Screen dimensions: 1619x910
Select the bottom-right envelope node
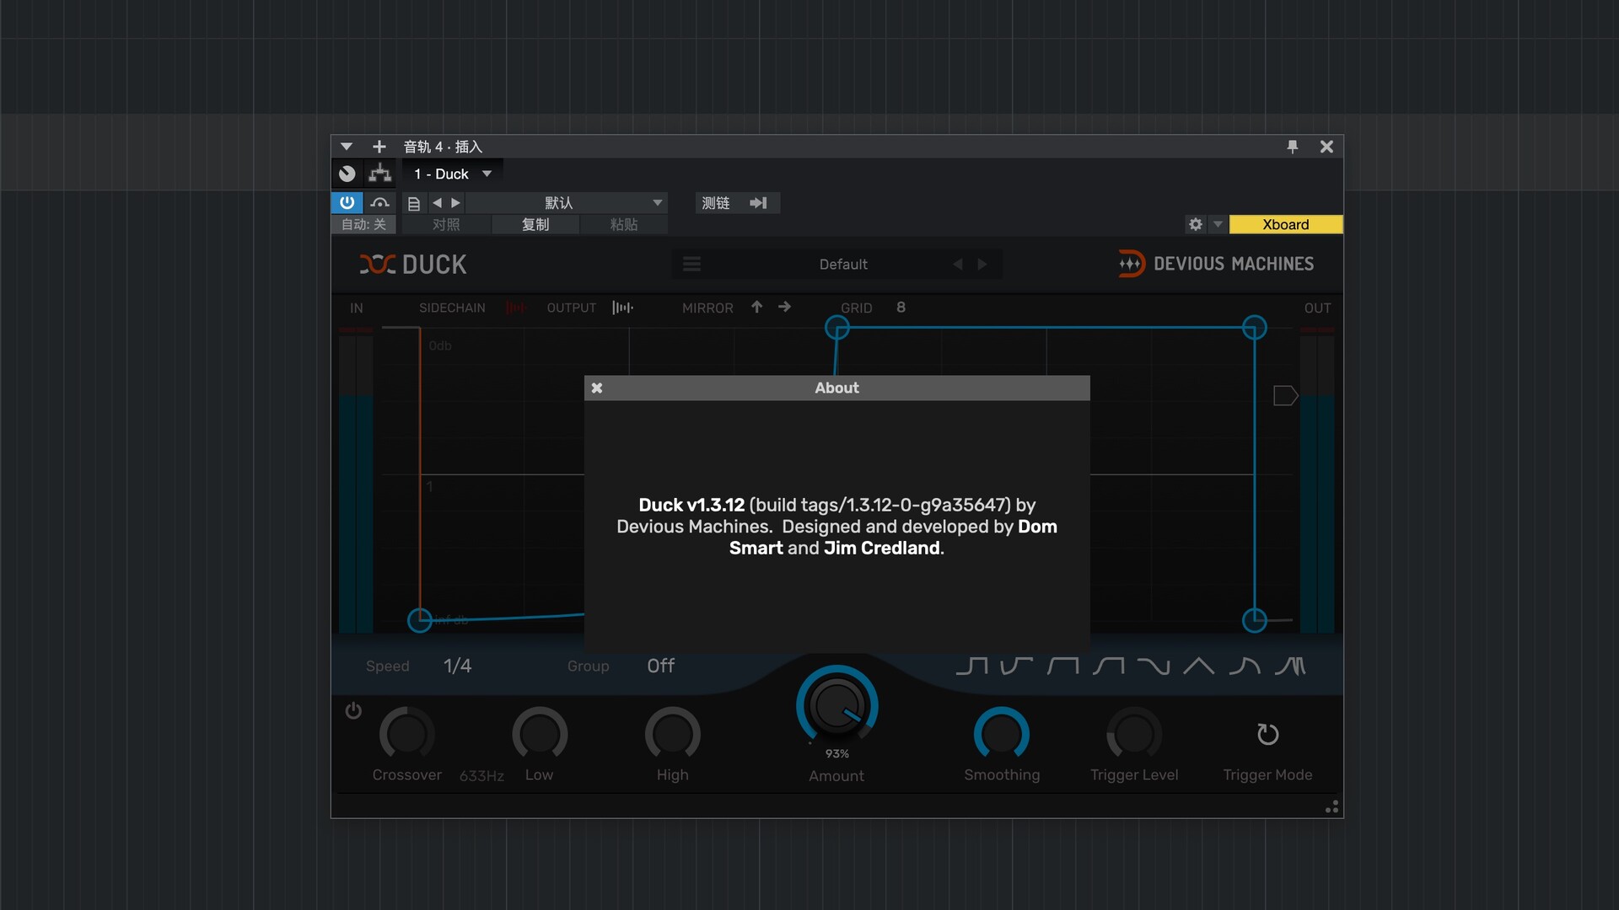[1255, 620]
